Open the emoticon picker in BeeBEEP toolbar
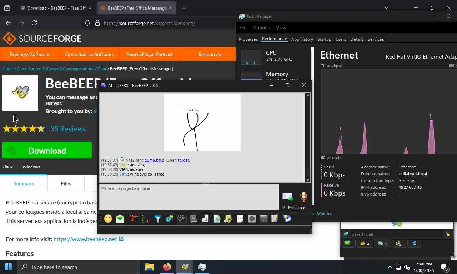Screen dimensions: 457x274 (108, 219)
